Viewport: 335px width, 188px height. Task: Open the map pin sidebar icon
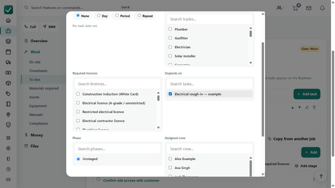[8, 115]
